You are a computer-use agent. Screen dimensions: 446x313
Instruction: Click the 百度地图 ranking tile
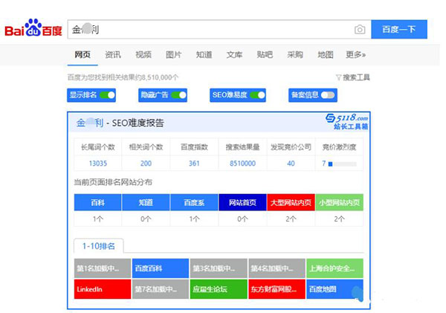click(x=334, y=288)
